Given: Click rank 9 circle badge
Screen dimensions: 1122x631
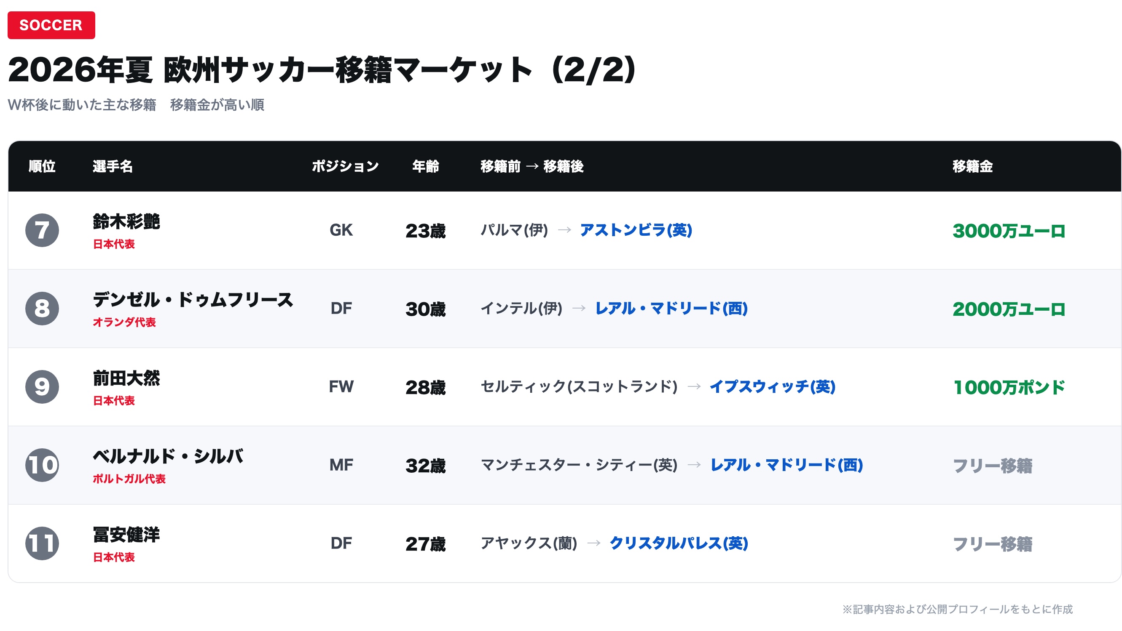Looking at the screenshot, I should pos(42,386).
